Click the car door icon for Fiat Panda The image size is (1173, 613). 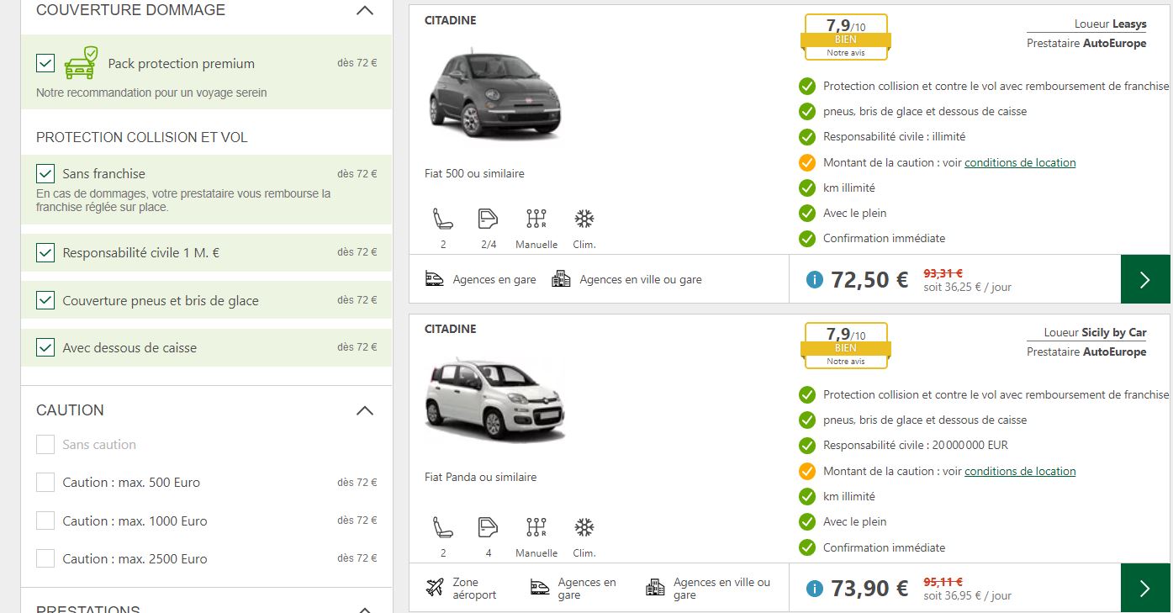[x=488, y=527]
